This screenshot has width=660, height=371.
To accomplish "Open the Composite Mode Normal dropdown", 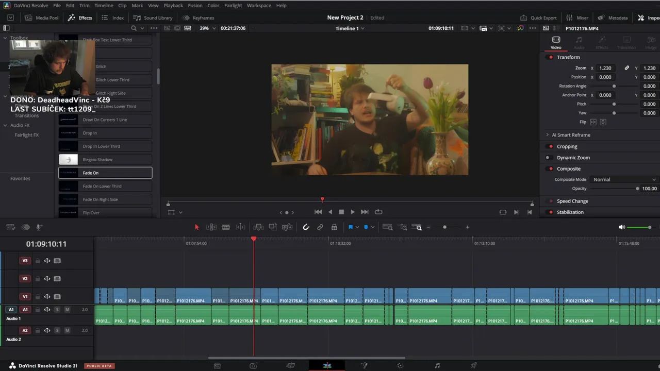I will click(624, 179).
